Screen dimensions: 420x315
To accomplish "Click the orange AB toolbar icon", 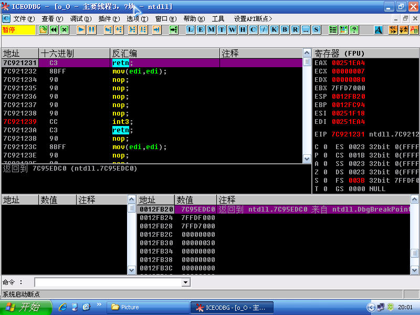I will [x=414, y=29].
